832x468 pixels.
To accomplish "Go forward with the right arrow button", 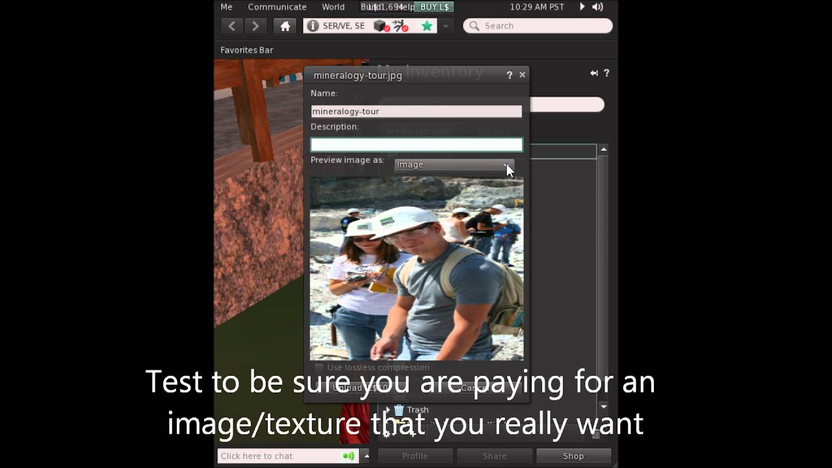I will (x=255, y=26).
